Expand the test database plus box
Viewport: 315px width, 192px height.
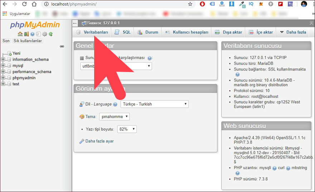(3, 84)
